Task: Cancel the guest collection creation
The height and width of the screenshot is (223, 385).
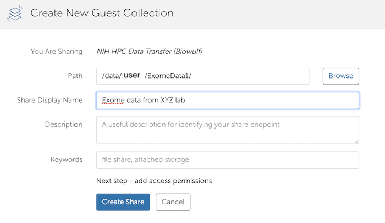Action: coord(173,202)
